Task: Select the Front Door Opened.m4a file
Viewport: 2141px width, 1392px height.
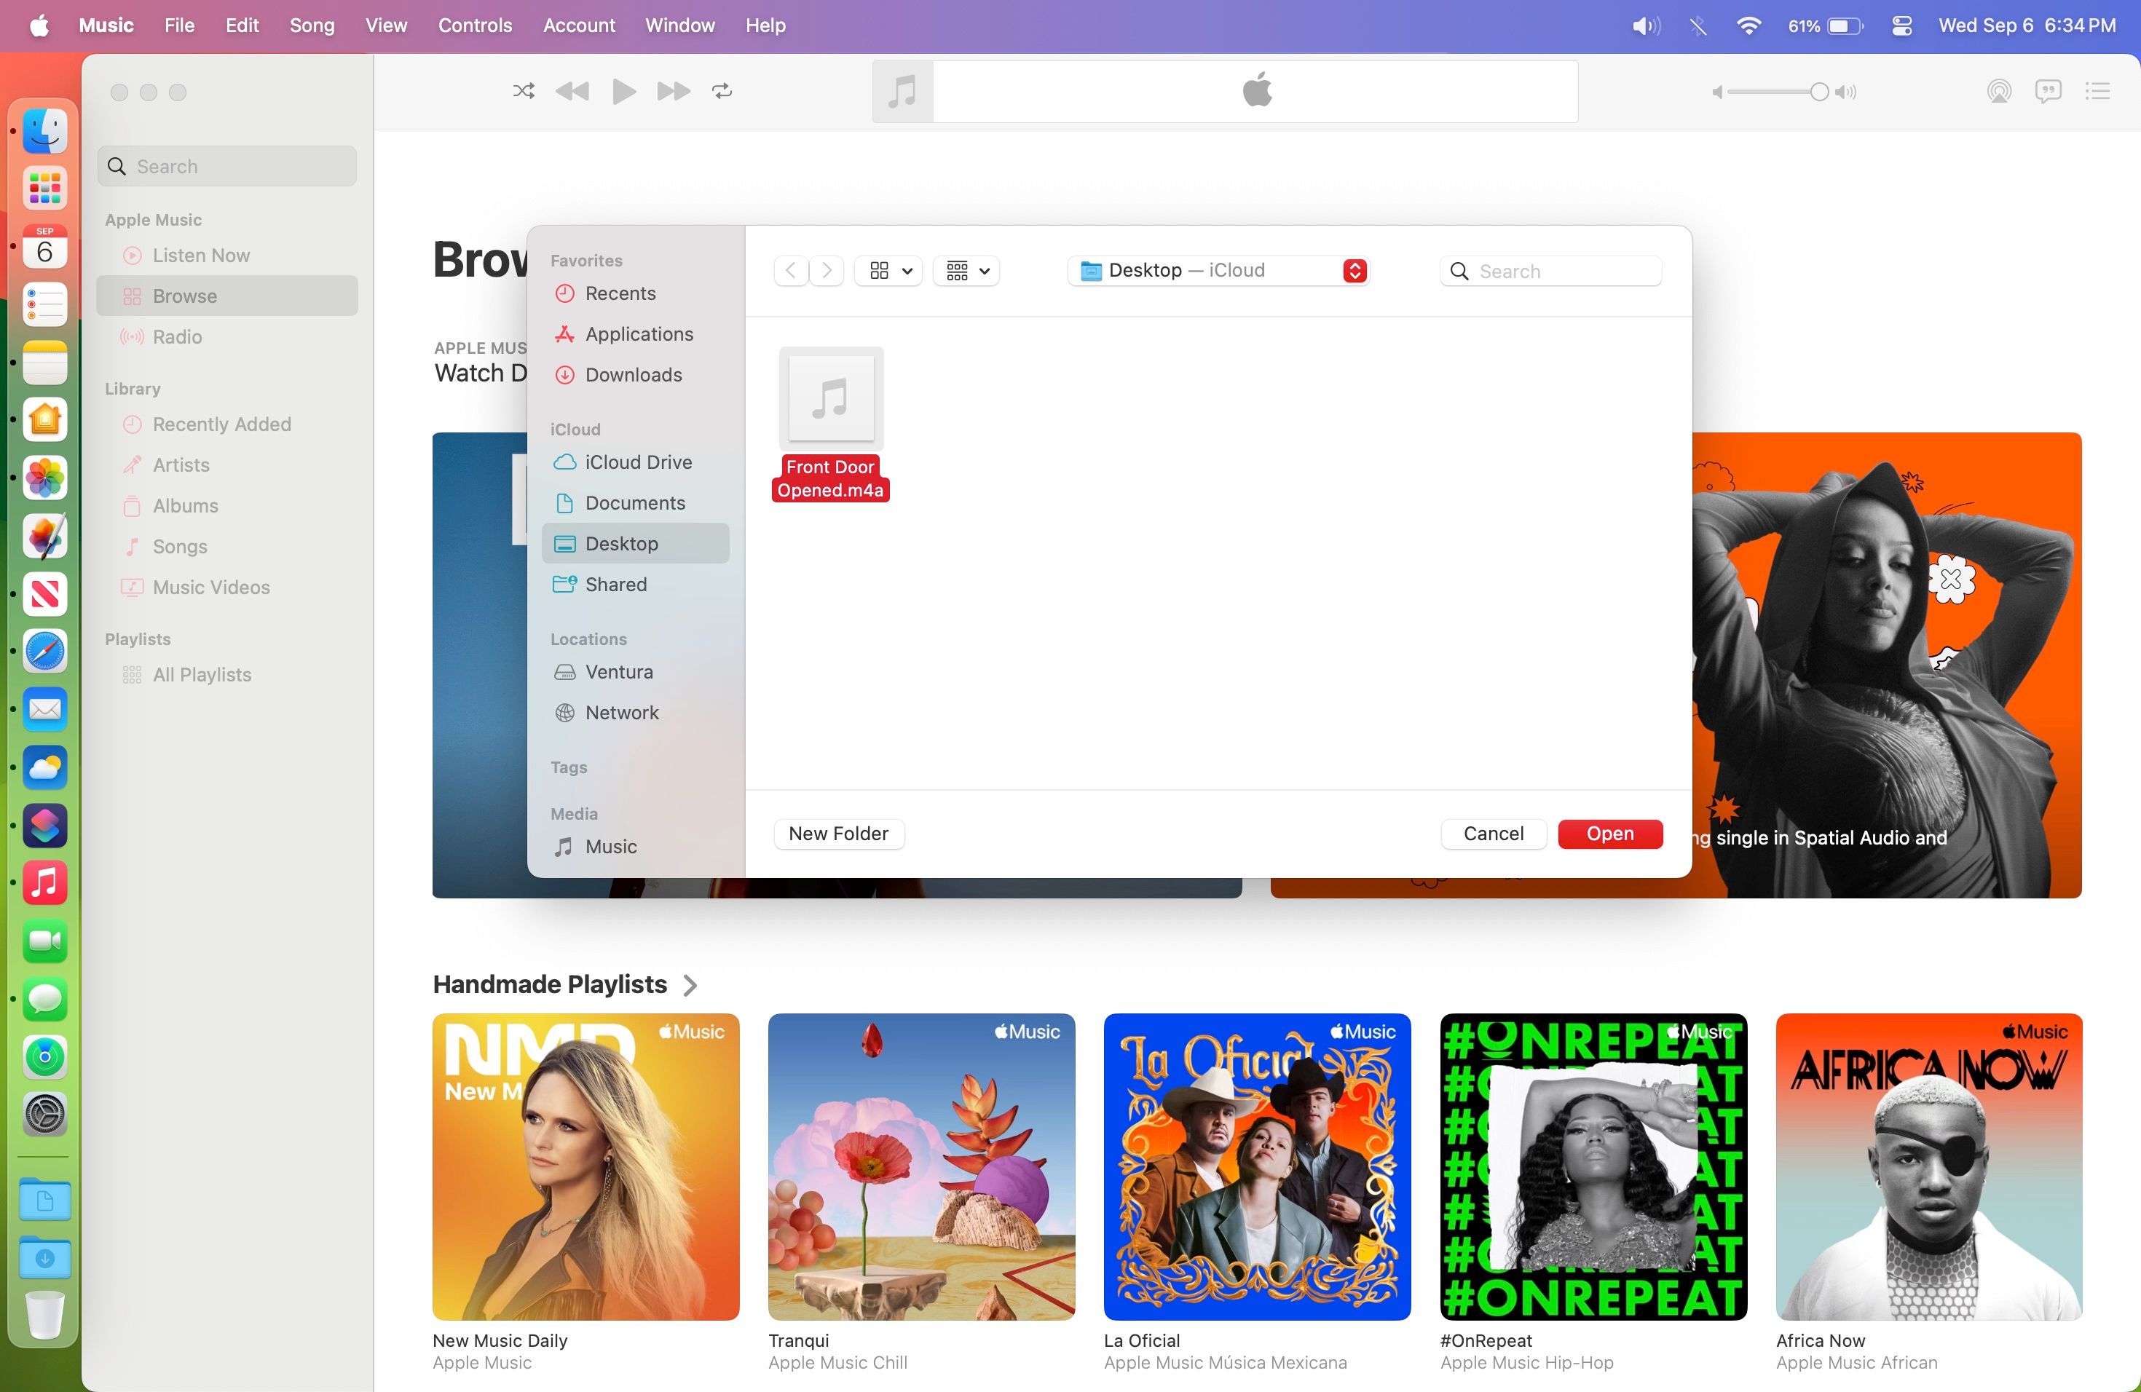Action: [829, 398]
